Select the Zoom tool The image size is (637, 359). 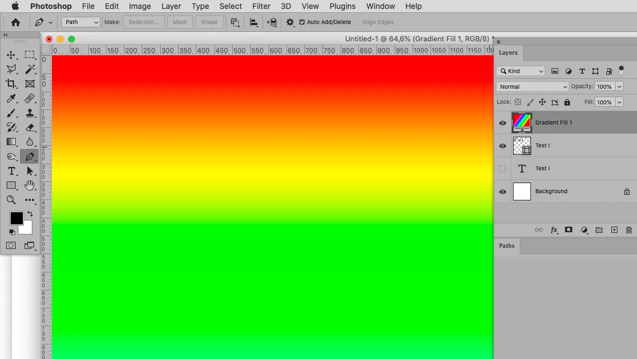coord(11,200)
